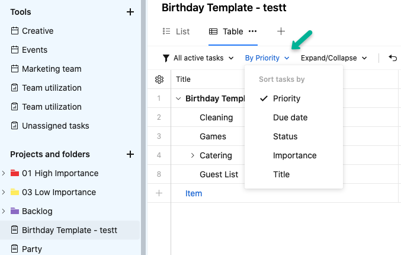The height and width of the screenshot is (255, 401).
Task: Click the purple Backlog folder icon
Action: [x=15, y=211]
